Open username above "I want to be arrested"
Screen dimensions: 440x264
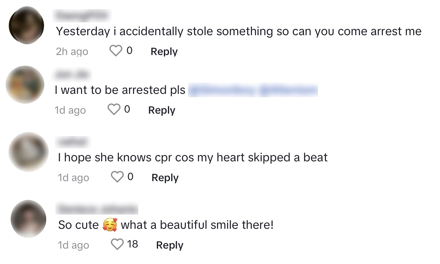pos(73,75)
